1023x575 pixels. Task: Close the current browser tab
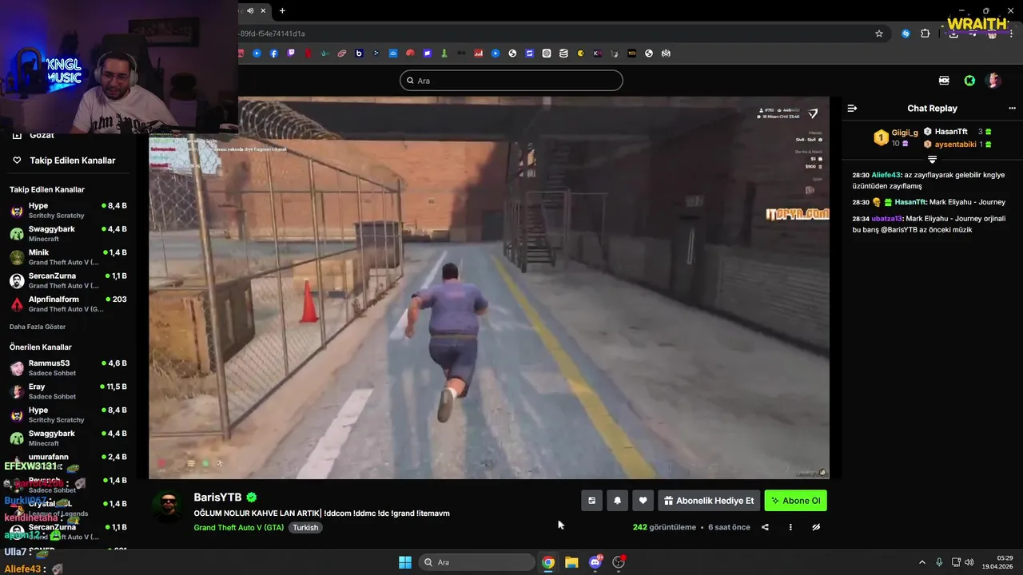[x=265, y=10]
